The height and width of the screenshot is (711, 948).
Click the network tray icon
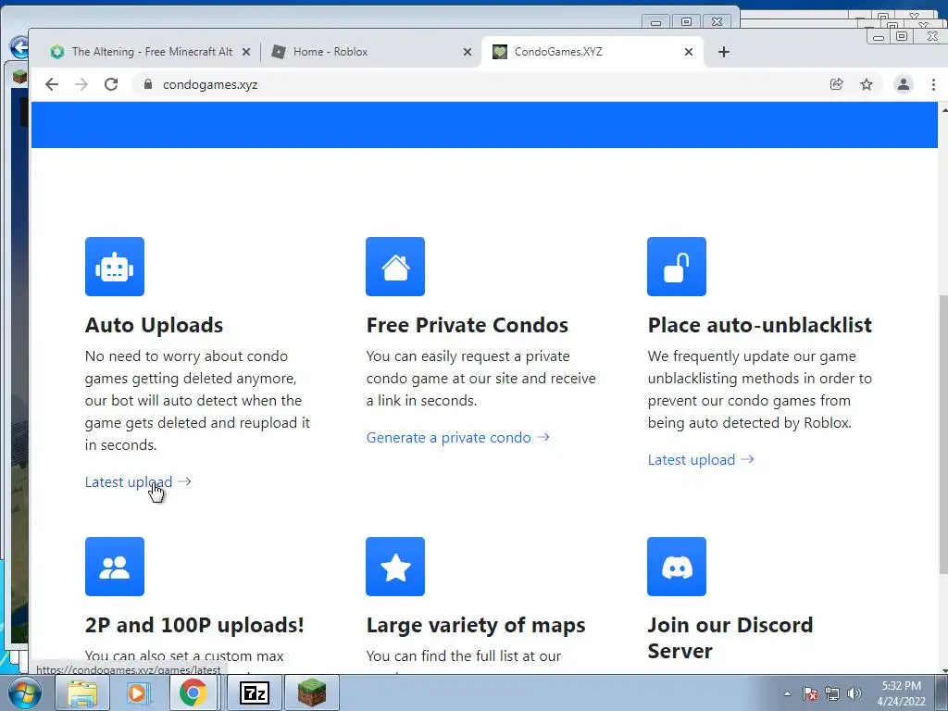coord(832,694)
